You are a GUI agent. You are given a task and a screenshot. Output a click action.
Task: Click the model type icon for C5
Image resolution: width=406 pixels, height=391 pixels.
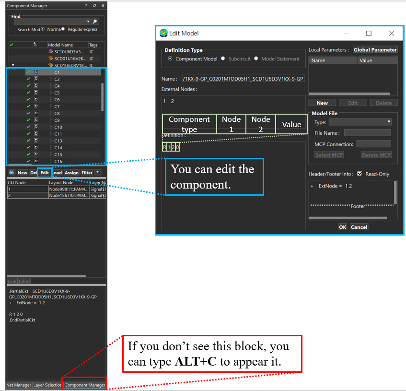coord(36,93)
